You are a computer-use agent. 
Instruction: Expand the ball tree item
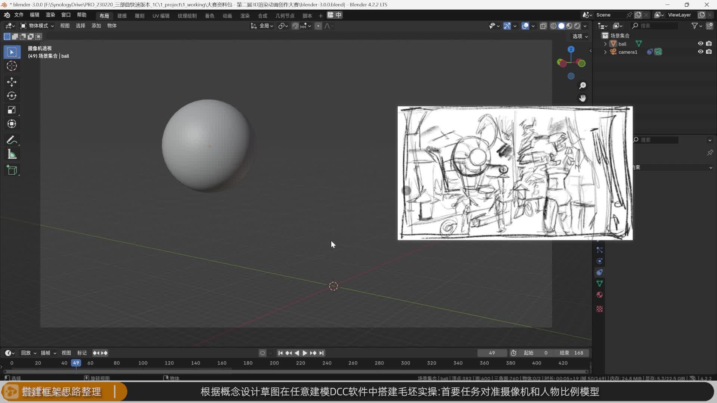click(605, 44)
